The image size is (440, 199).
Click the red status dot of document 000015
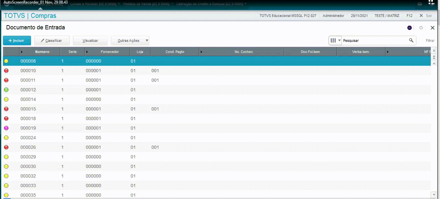[x=6, y=109]
